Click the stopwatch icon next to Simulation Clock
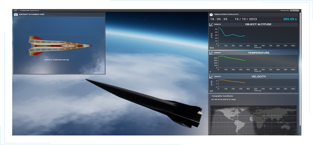This screenshot has height=145, width=313. (x=211, y=14)
